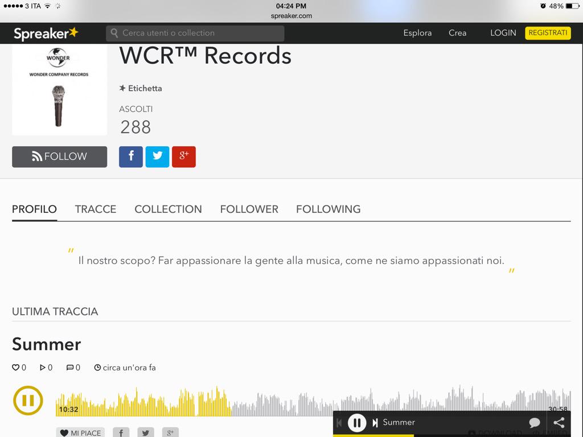Click the LOGIN link
This screenshot has width=583, height=437.
click(503, 32)
